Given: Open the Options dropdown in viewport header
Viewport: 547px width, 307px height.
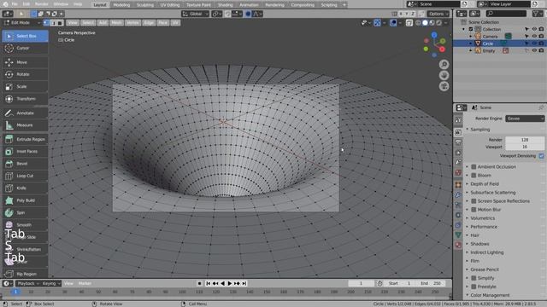Looking at the screenshot, I should coord(438,14).
